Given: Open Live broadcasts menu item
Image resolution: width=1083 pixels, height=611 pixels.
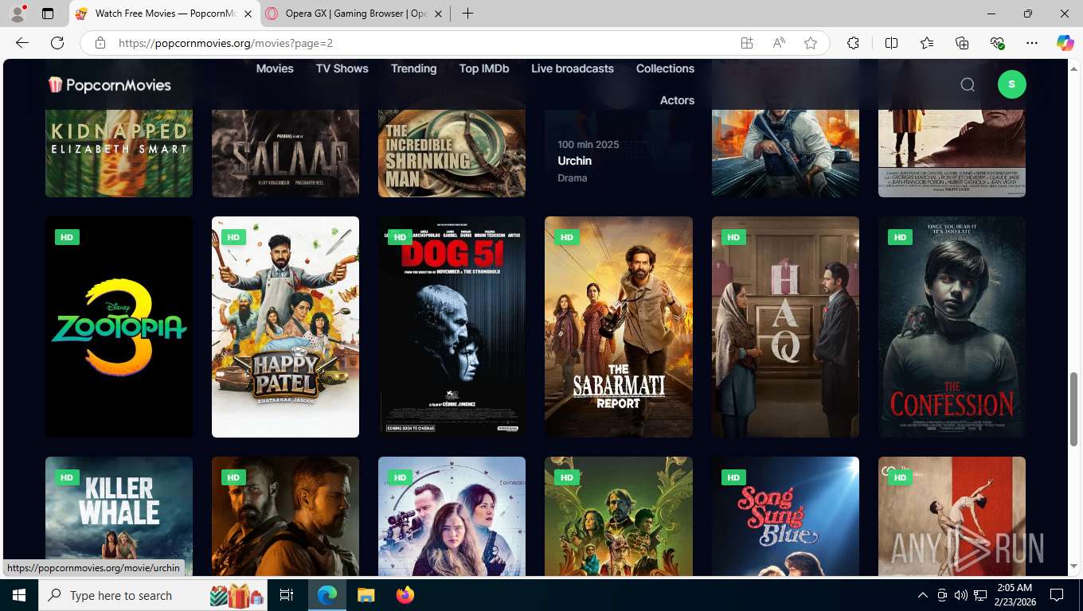Looking at the screenshot, I should point(572,68).
